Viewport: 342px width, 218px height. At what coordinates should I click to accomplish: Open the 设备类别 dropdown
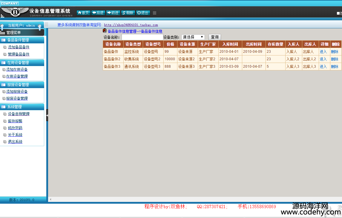[193, 37]
